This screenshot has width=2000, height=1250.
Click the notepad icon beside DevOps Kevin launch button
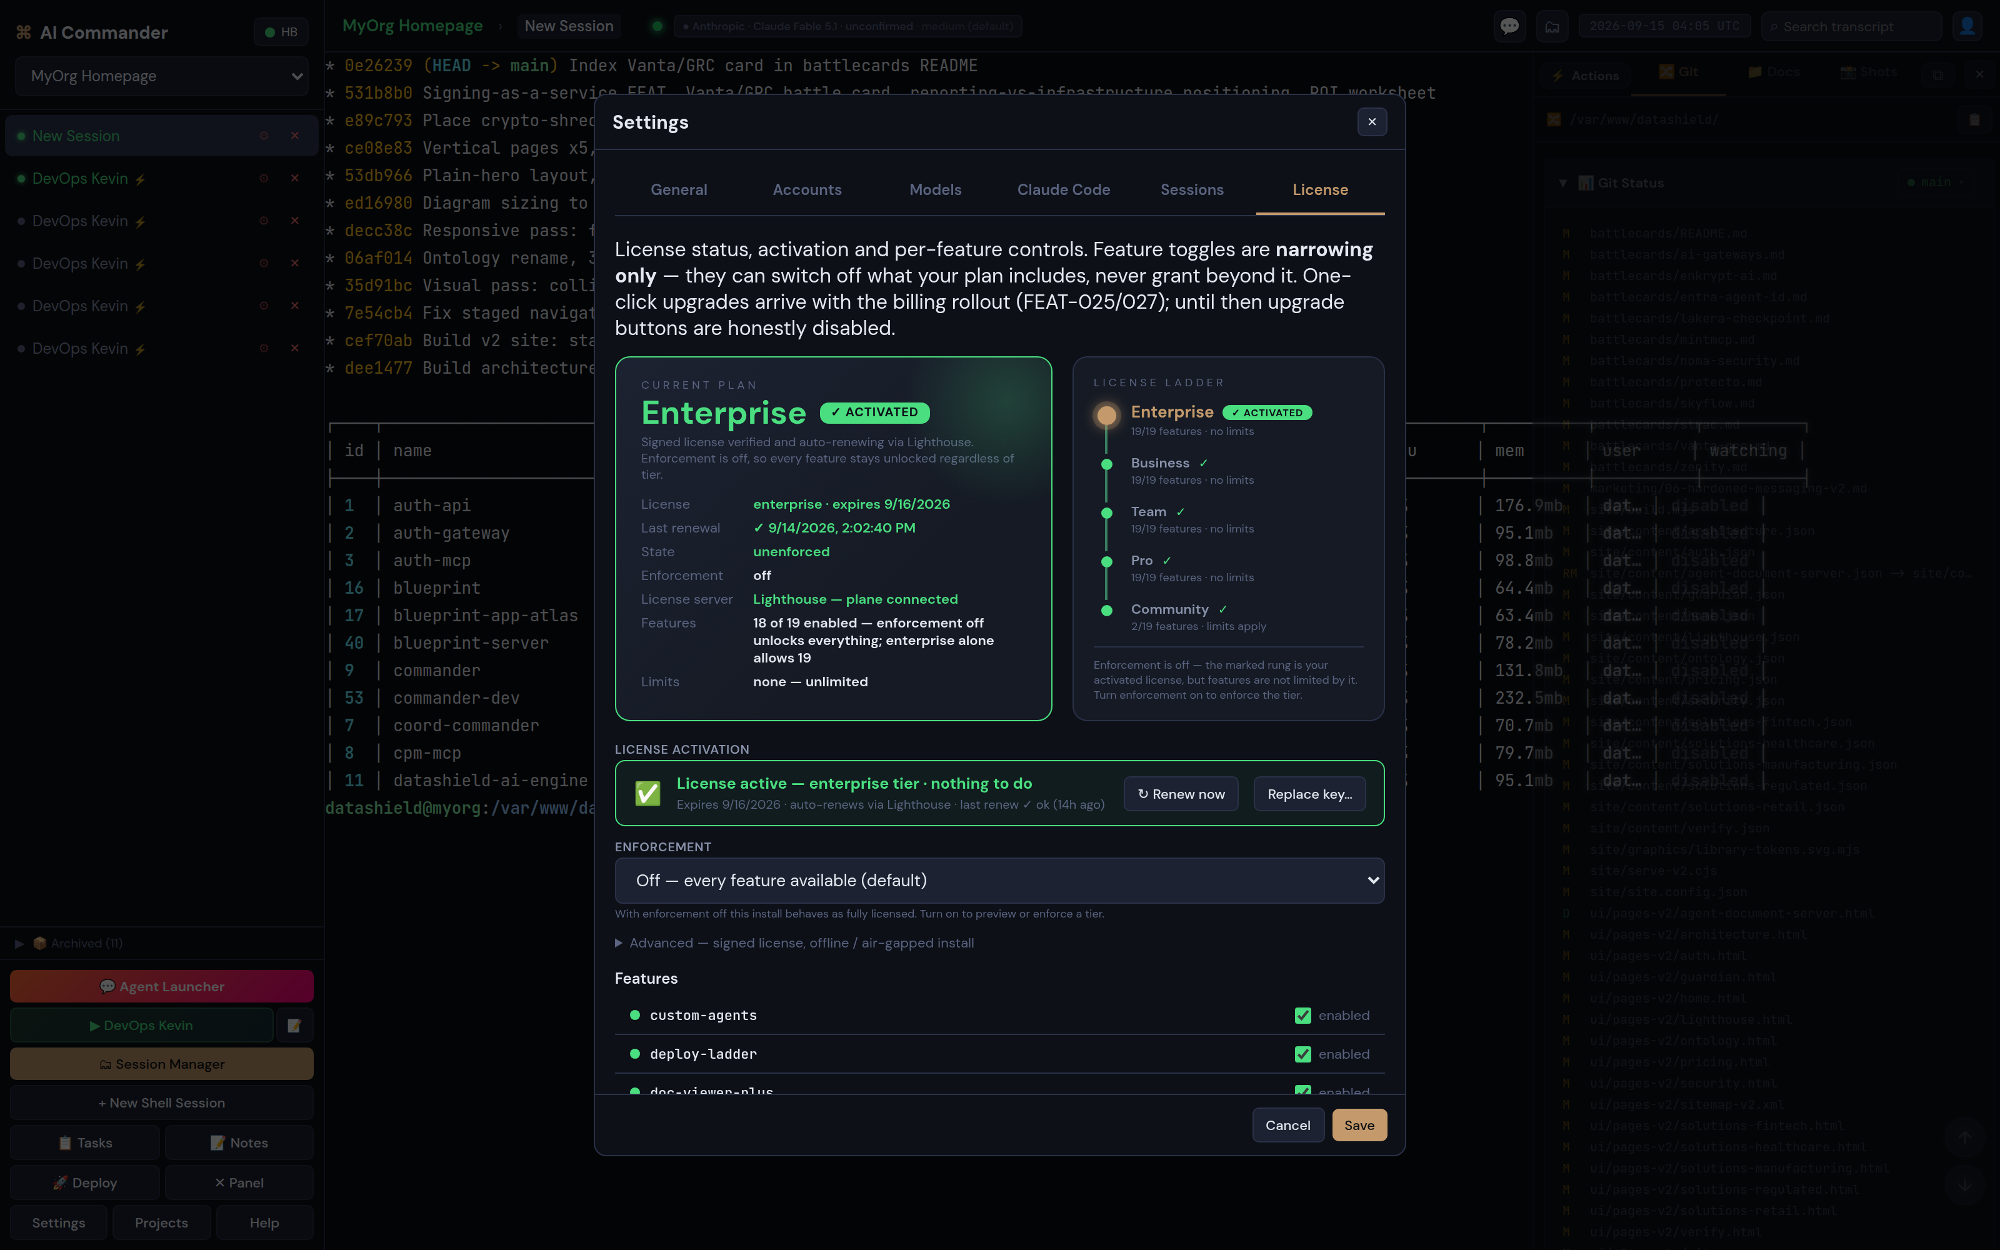(x=294, y=1025)
